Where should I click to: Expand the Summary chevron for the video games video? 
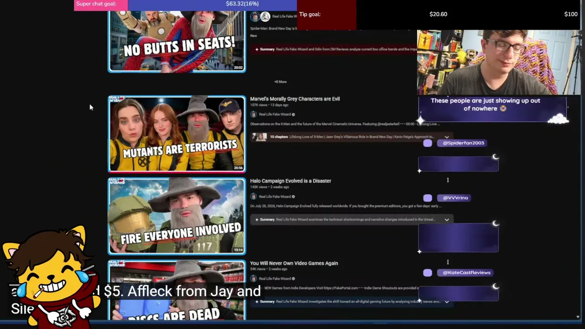coord(447,302)
